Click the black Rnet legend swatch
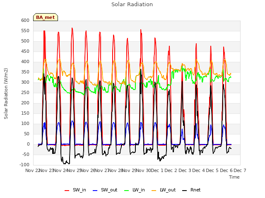265x198 pixels. [185, 191]
